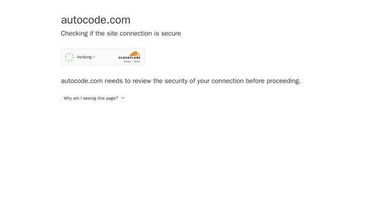Click the orange Cloudflare cloud logo
379x197 pixels.
135,53
